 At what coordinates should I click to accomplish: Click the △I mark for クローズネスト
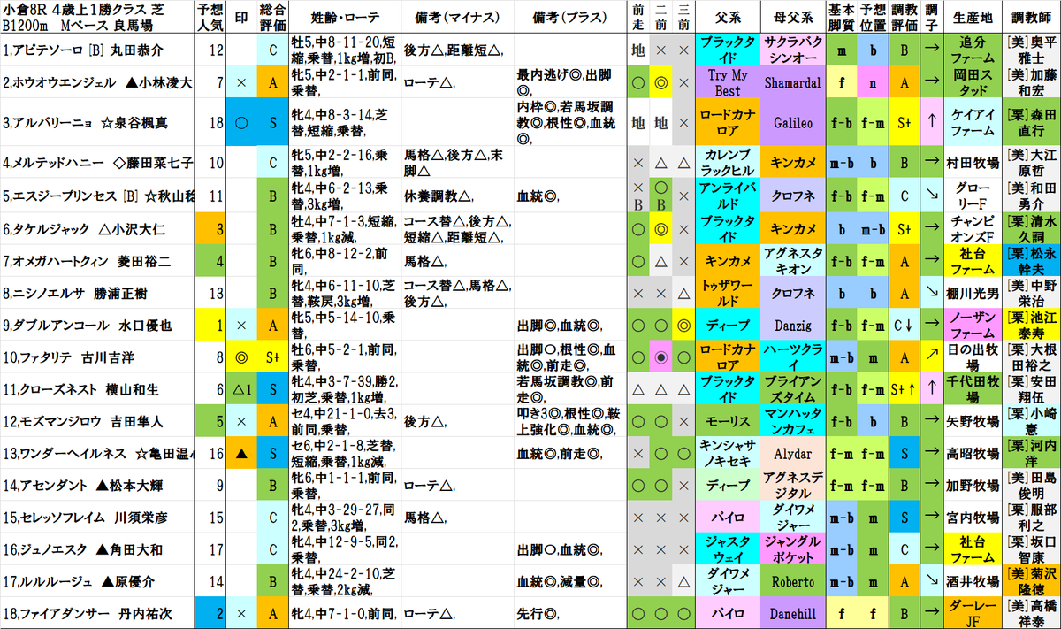pyautogui.click(x=242, y=389)
